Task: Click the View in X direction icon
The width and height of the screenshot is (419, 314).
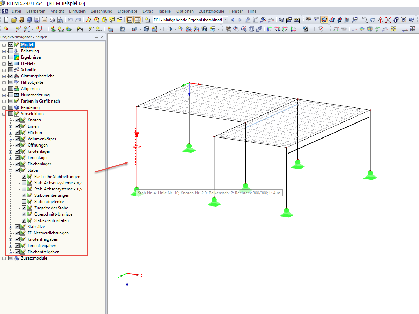Action: tap(270, 29)
